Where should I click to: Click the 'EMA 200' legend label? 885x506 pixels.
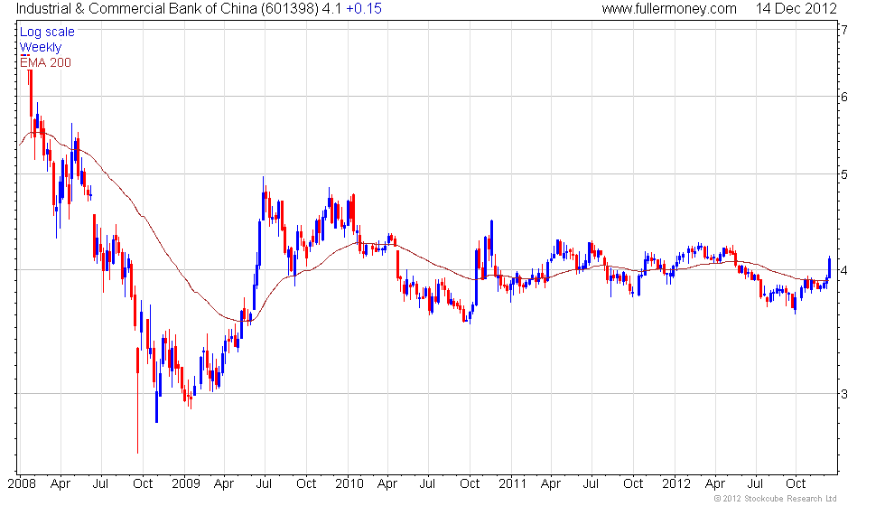[45, 62]
